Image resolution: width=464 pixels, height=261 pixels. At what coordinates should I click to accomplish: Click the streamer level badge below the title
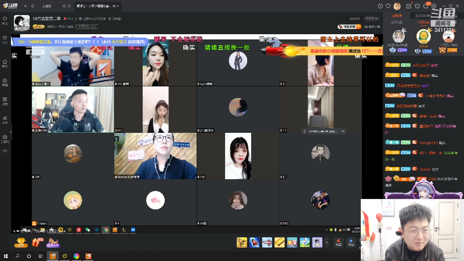39,27
